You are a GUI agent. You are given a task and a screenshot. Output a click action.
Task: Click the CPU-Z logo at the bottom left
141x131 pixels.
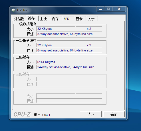(x=22, y=115)
